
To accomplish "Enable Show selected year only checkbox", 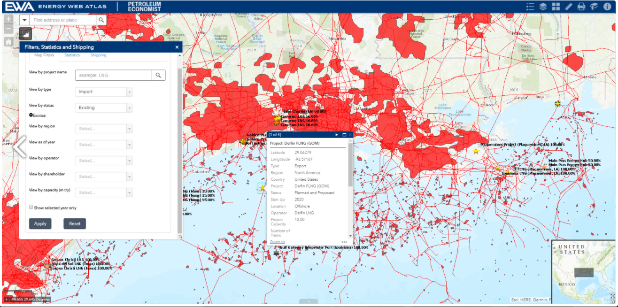I will 31,207.
